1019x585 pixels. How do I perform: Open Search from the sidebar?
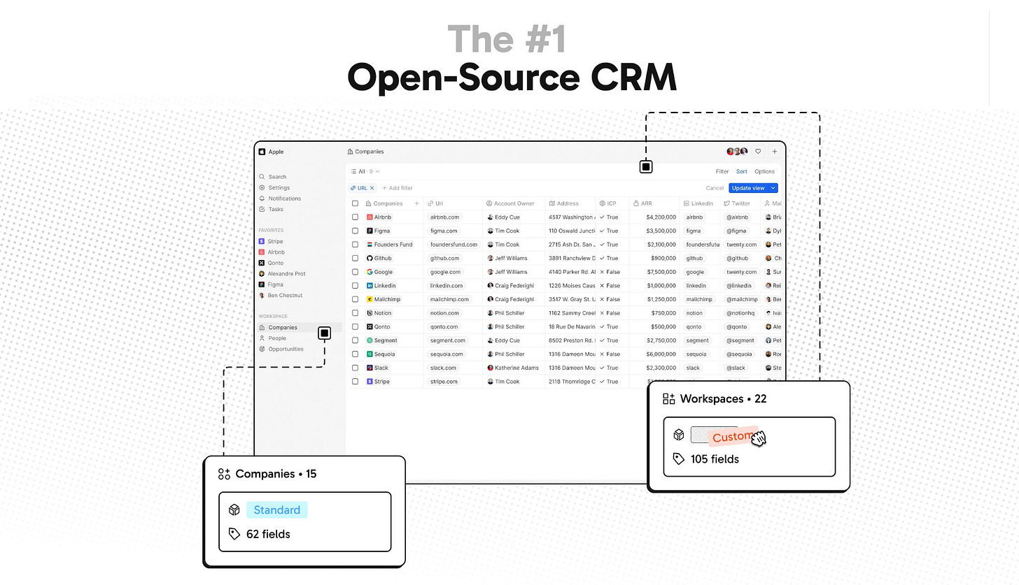pos(273,177)
